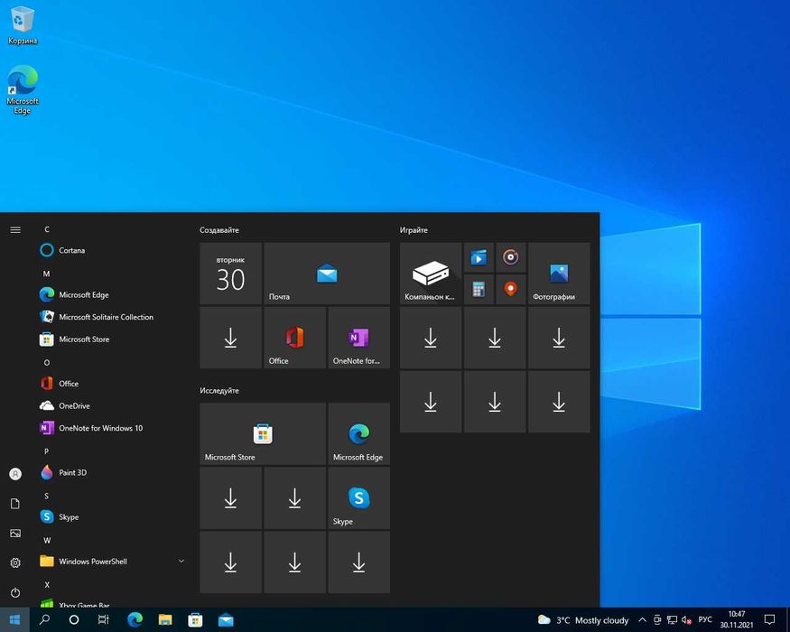
Task: Open OneNote for Windows 10 list entry
Action: pyautogui.click(x=112, y=428)
